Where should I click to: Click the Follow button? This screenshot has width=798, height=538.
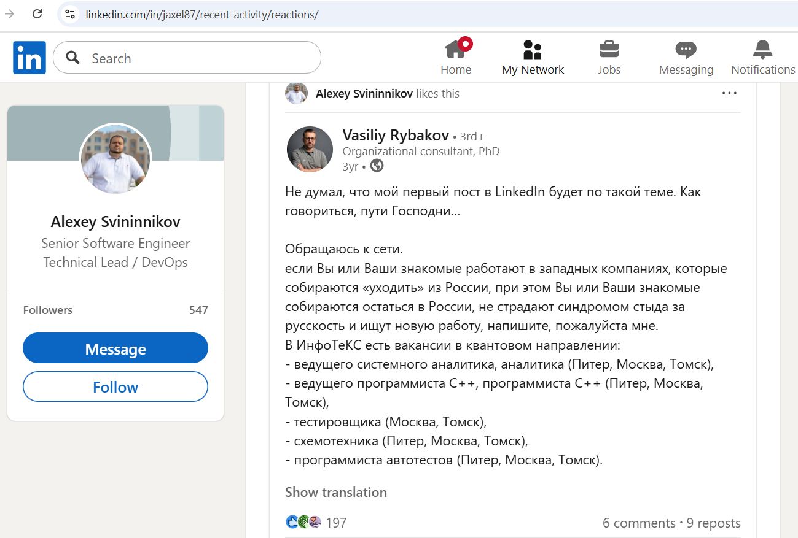(115, 387)
